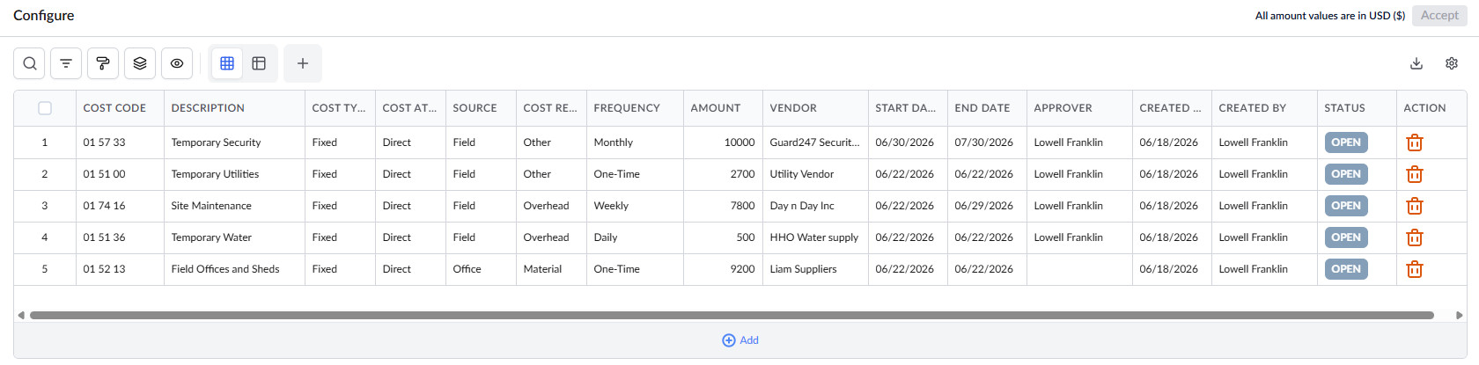Delete the Site Maintenance row
Viewport: 1479px width, 365px height.
(x=1415, y=206)
